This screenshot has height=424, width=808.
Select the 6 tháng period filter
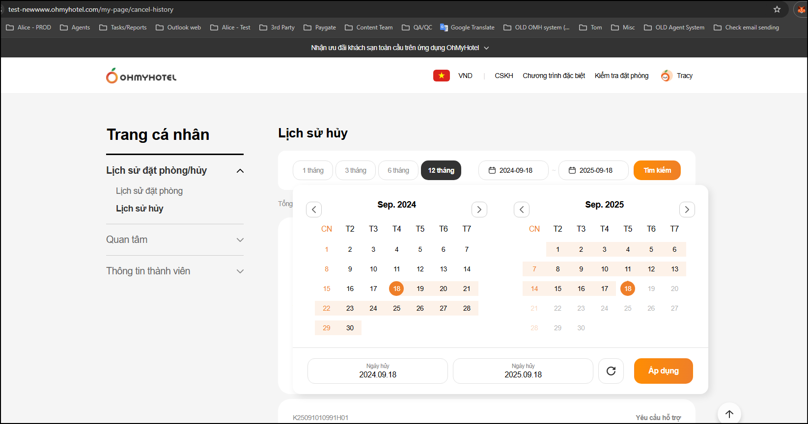(x=398, y=170)
